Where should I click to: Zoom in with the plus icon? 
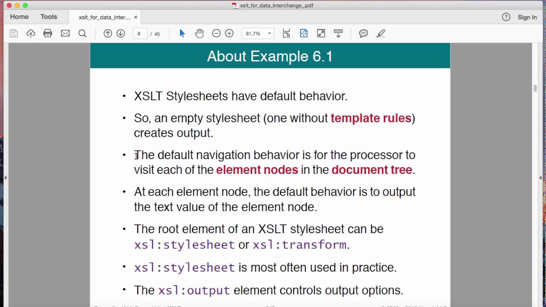229,33
